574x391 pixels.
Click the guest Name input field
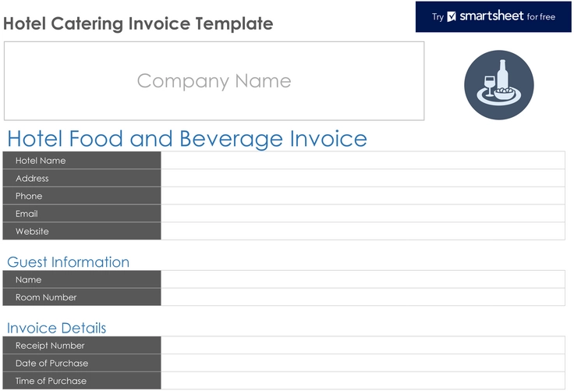point(363,279)
